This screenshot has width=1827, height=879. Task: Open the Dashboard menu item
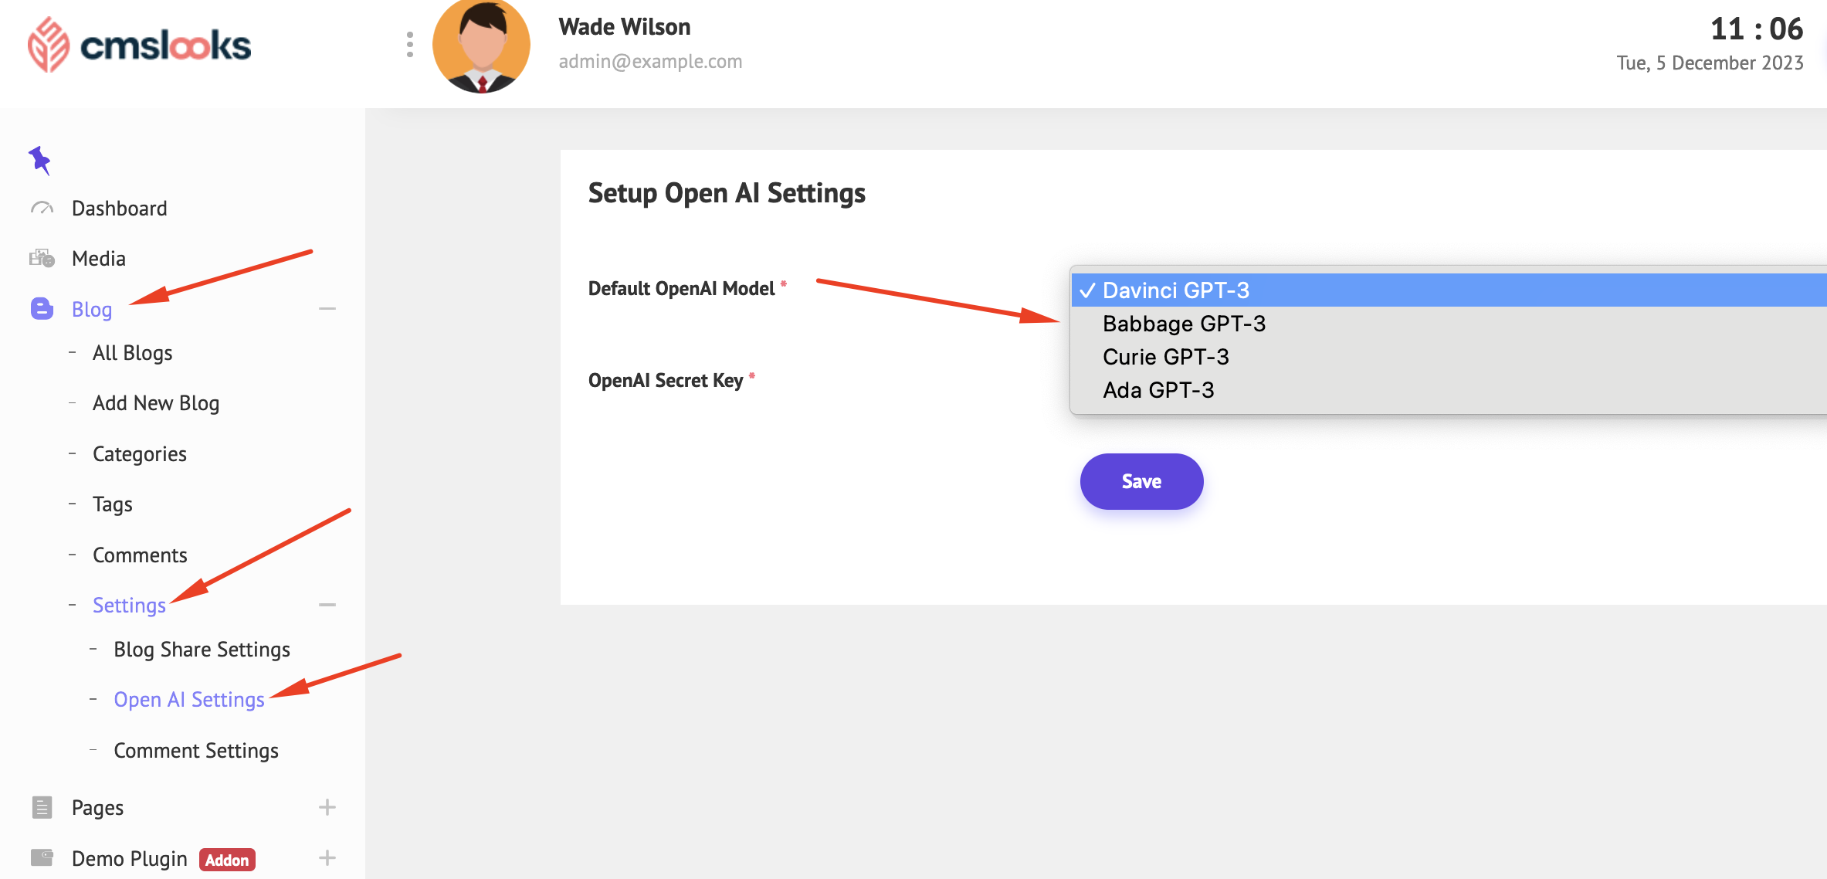click(119, 209)
